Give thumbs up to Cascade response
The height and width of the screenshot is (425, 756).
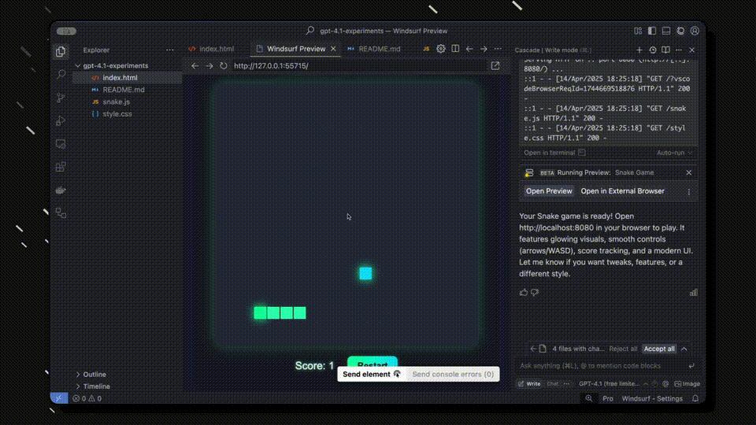pyautogui.click(x=524, y=293)
